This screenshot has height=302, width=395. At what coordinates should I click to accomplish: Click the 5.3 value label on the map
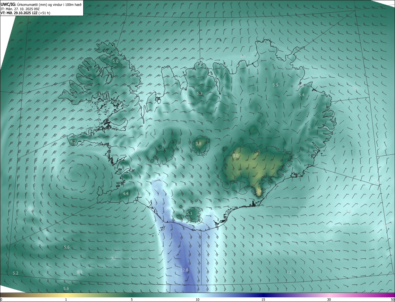199,93
